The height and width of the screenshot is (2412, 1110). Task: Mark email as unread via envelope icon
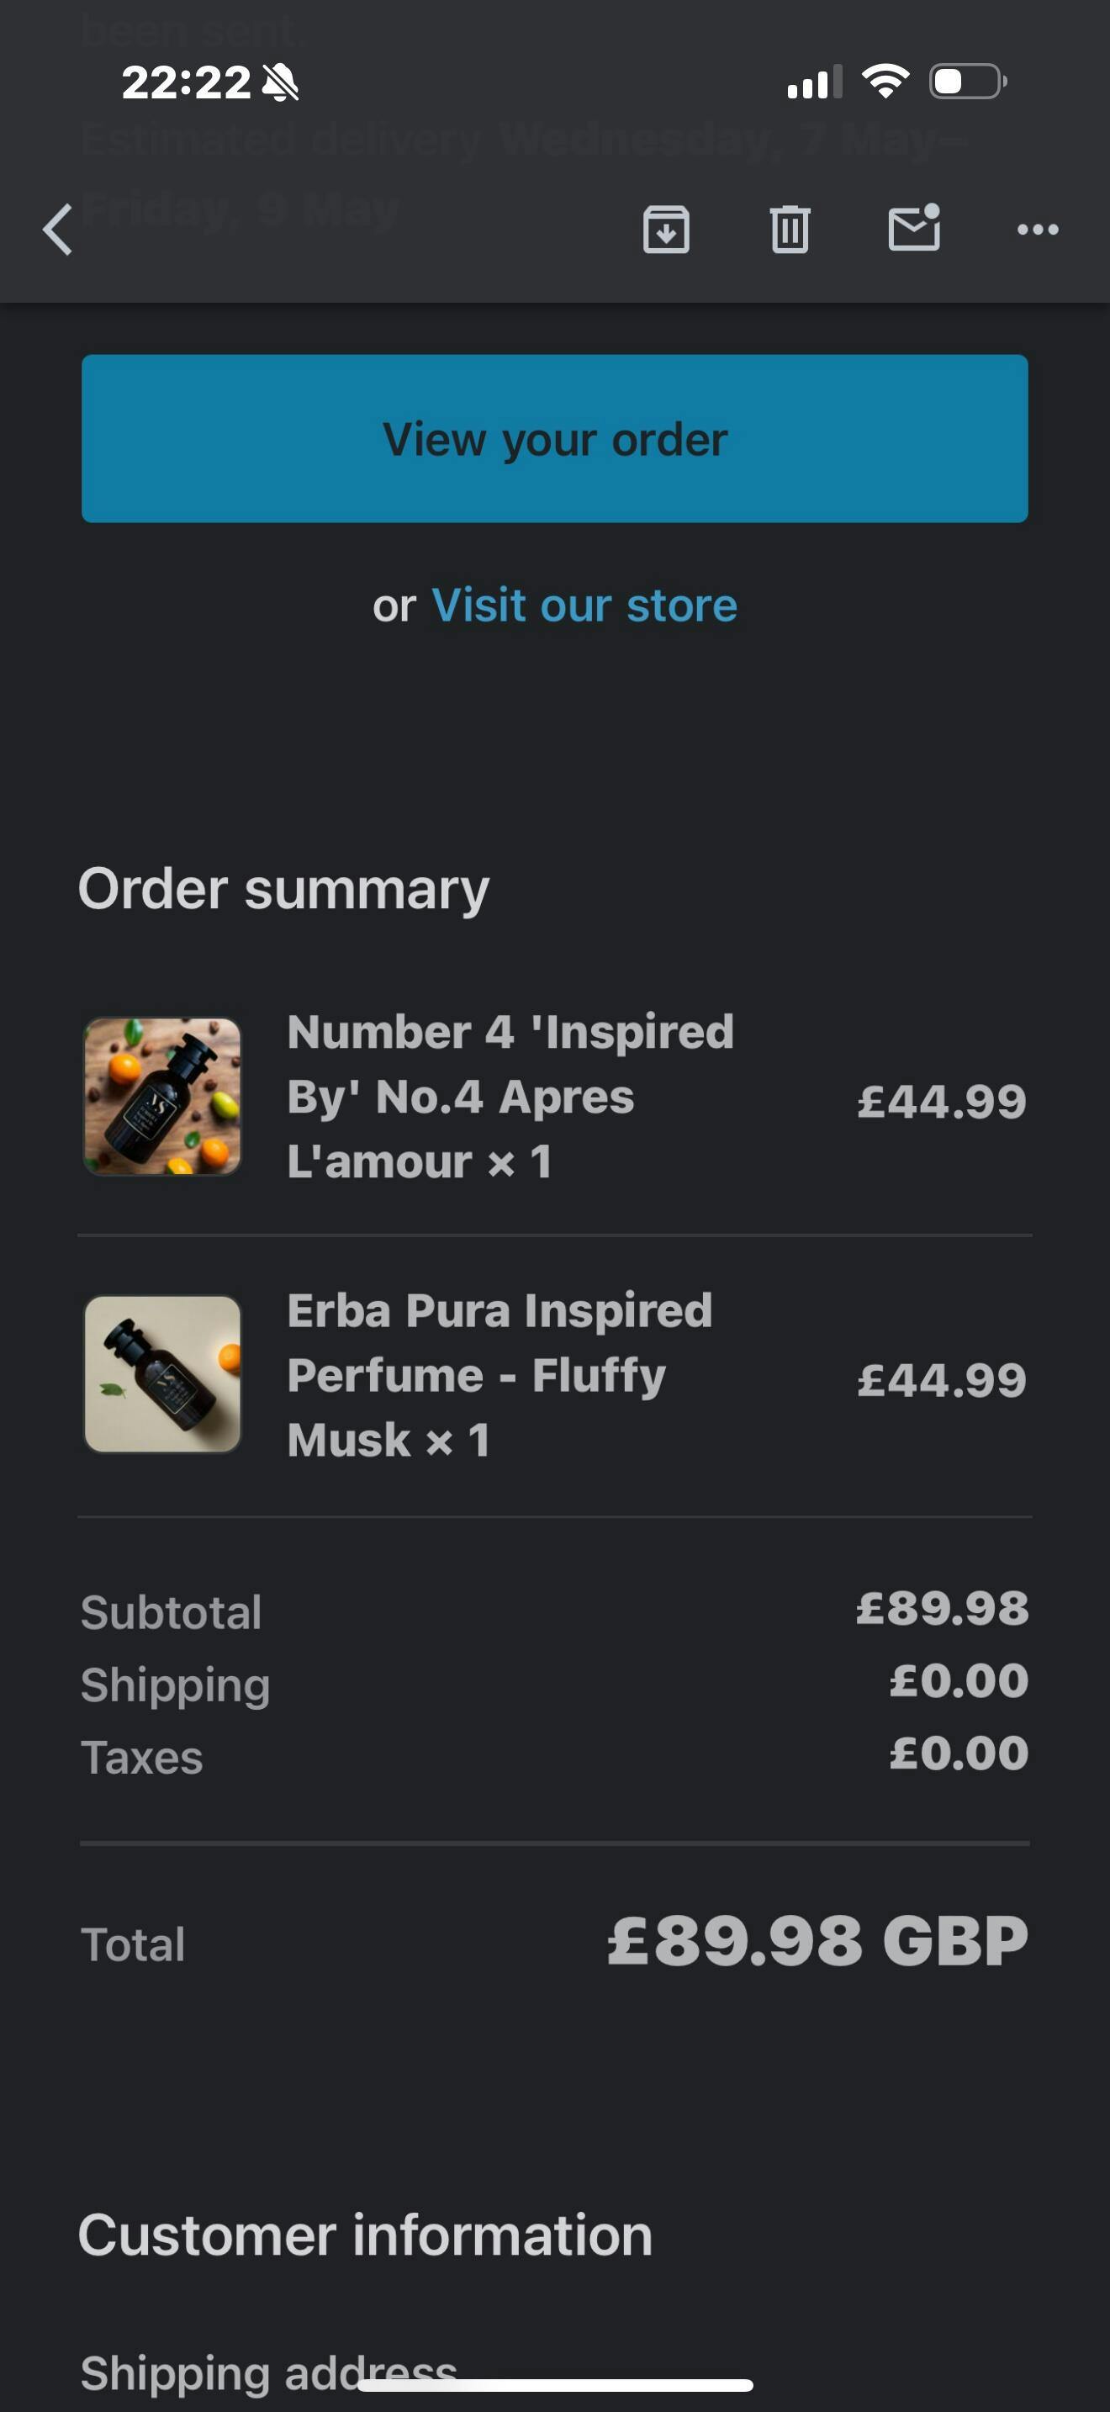(913, 228)
